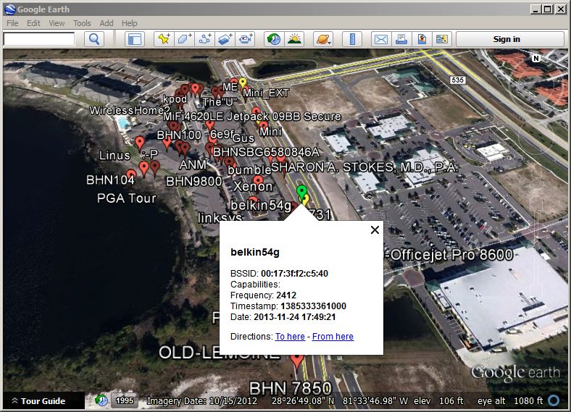The image size is (571, 412).
Task: Click status bar historical imagery clock icon
Action: tap(101, 400)
